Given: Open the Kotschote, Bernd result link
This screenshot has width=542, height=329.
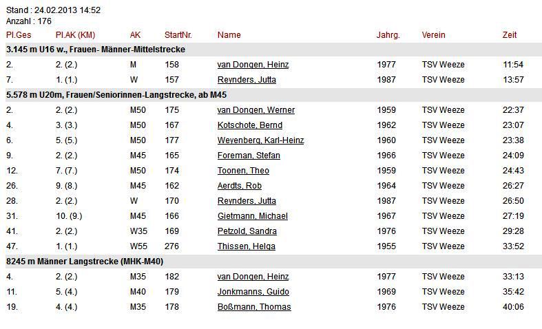Looking at the screenshot, I should [250, 125].
